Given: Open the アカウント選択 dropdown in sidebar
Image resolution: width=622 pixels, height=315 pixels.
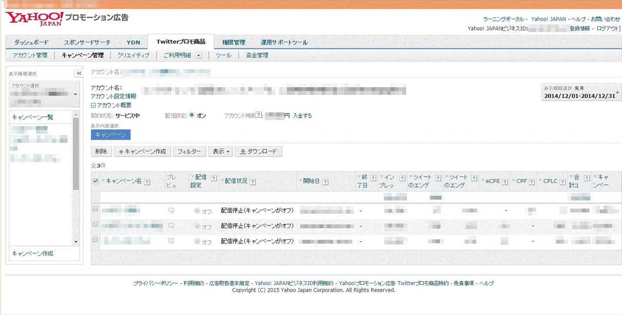Looking at the screenshot, I should [x=43, y=94].
